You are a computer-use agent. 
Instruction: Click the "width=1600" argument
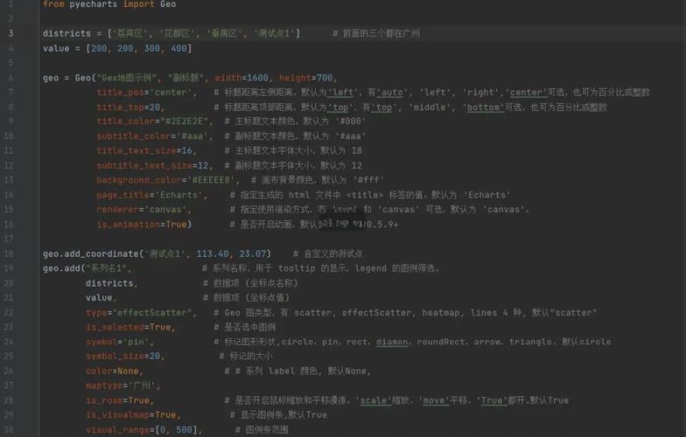coord(241,79)
